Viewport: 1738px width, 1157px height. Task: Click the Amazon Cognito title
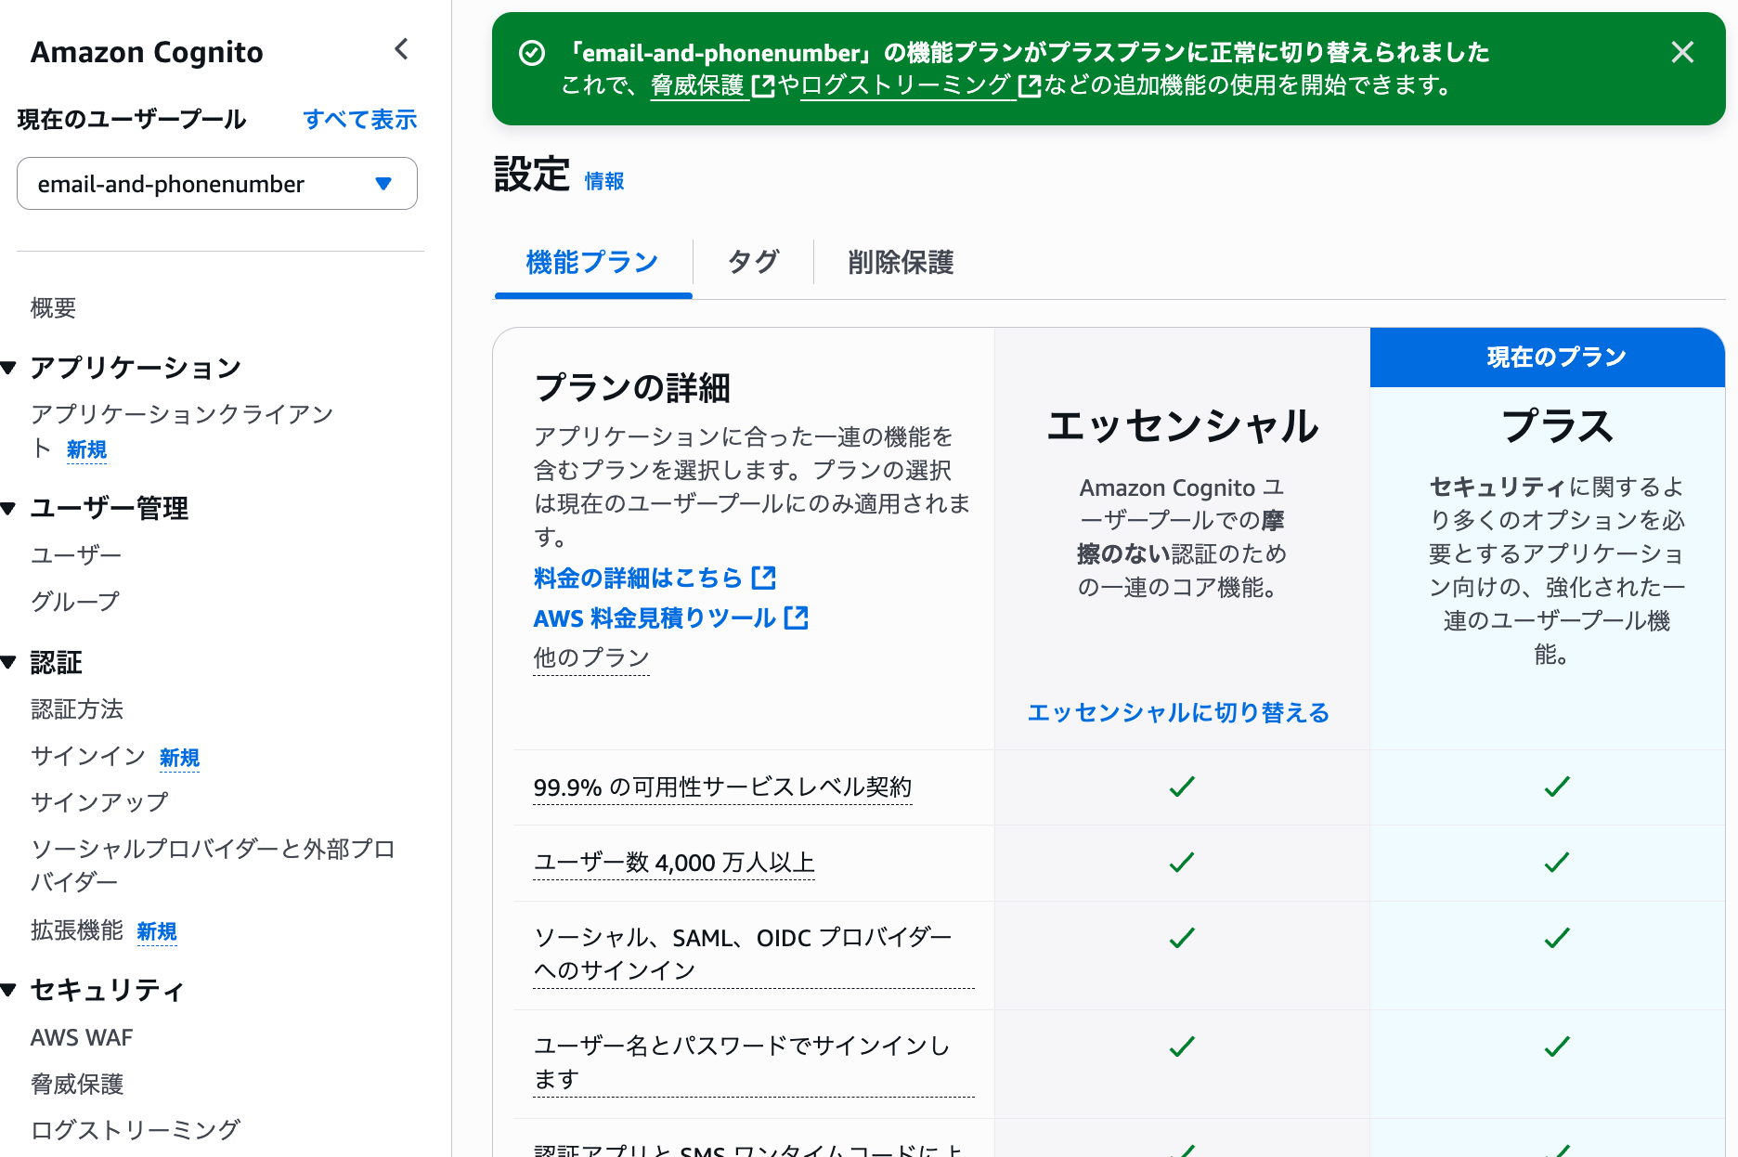tap(147, 52)
